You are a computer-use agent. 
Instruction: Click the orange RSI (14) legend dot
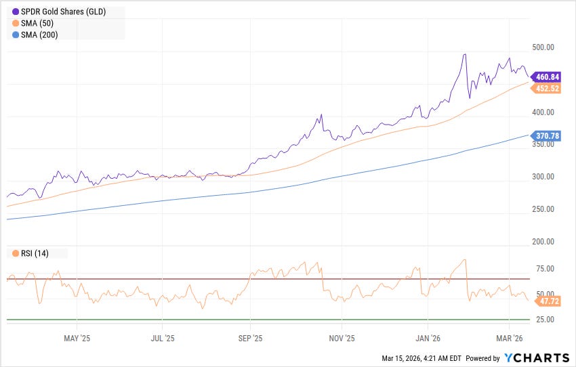click(16, 254)
